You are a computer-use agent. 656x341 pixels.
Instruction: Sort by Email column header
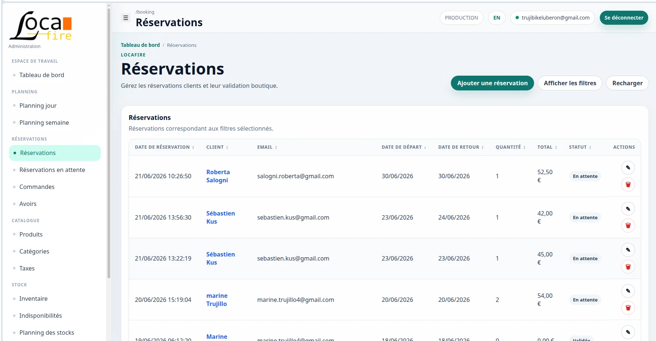(x=267, y=147)
